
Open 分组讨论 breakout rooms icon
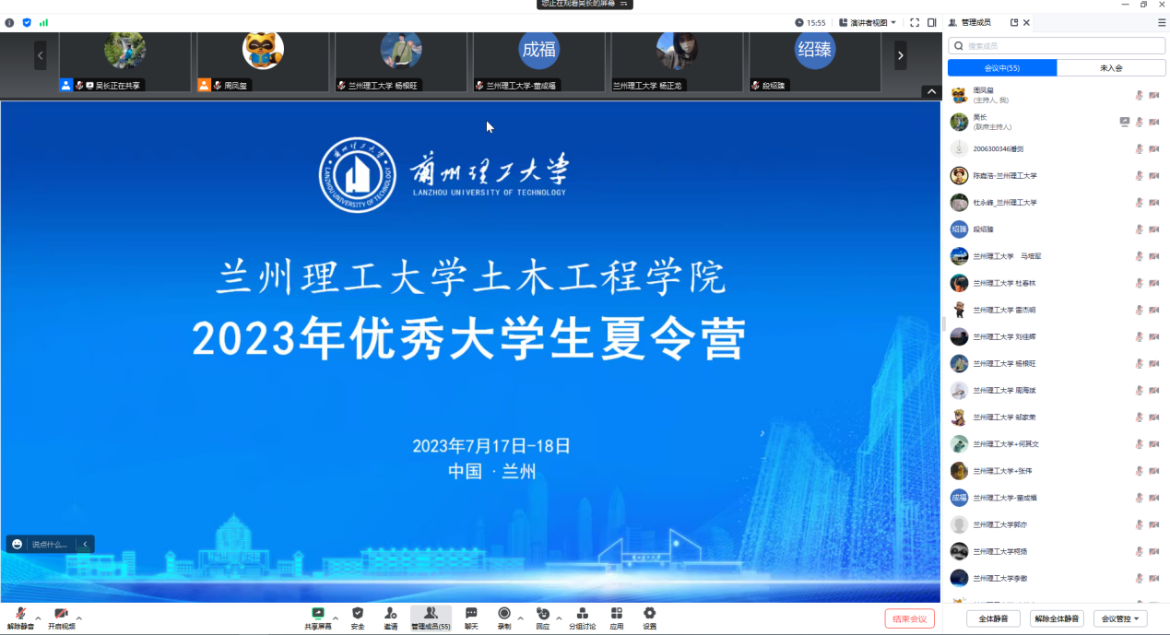582,615
